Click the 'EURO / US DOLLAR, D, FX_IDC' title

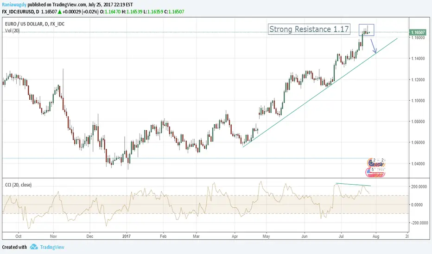(x=35, y=24)
